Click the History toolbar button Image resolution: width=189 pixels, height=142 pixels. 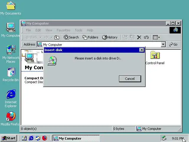(x=110, y=38)
